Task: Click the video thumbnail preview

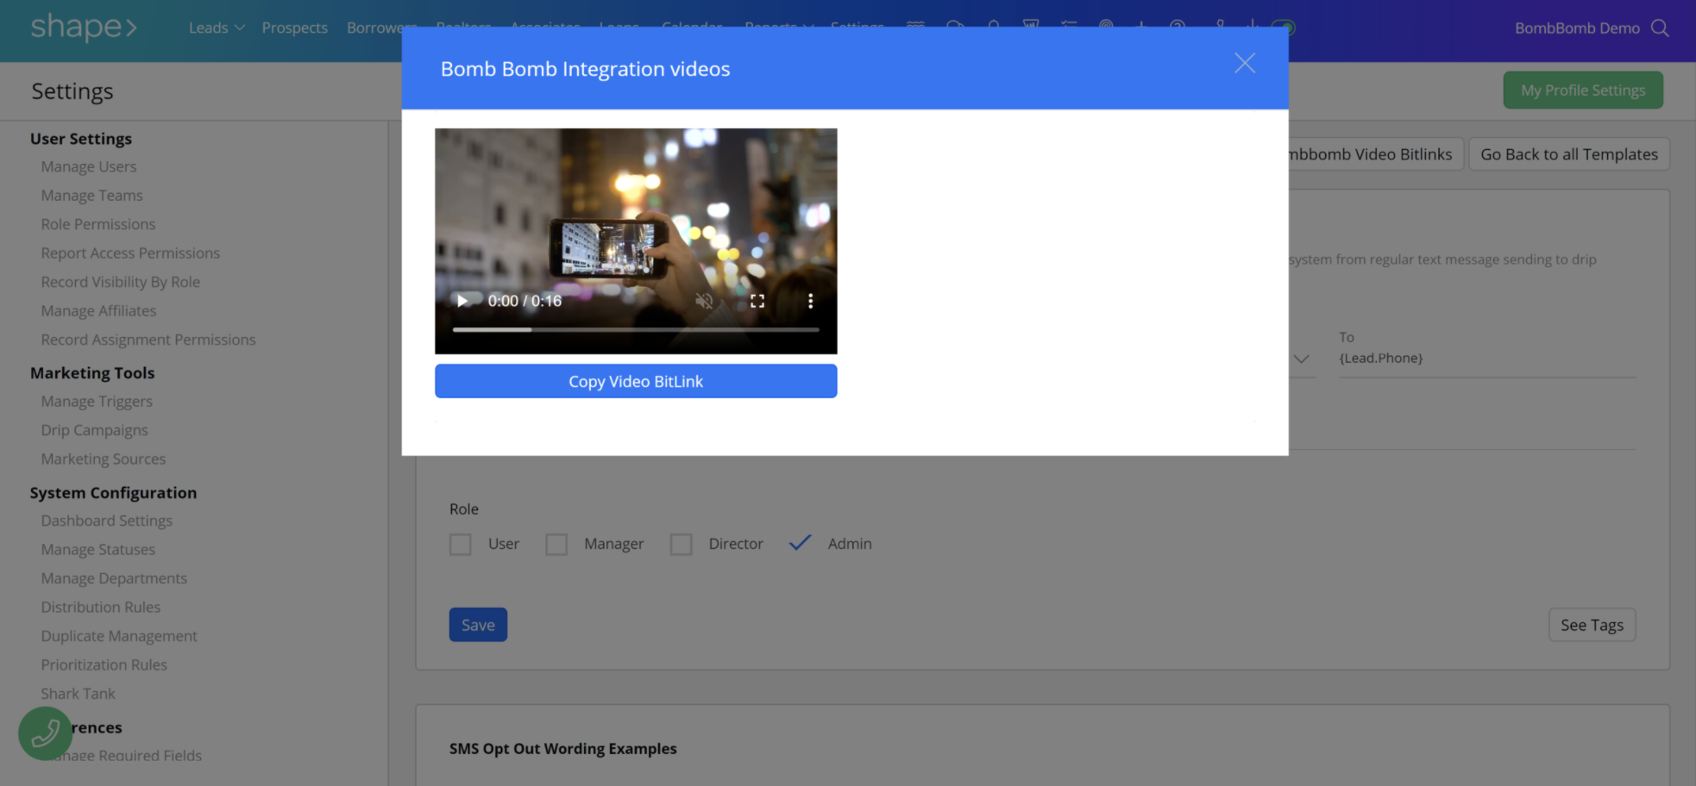Action: (x=636, y=240)
